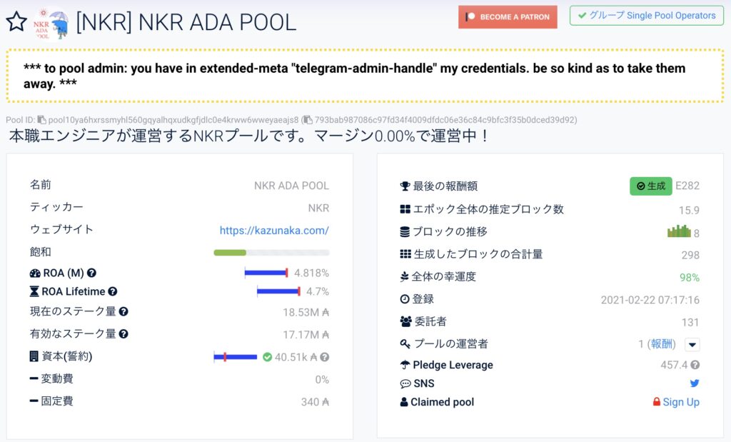Screen dimensions: 731x442
Task: Click the 15.9 estimated blocks value
Action: click(689, 210)
